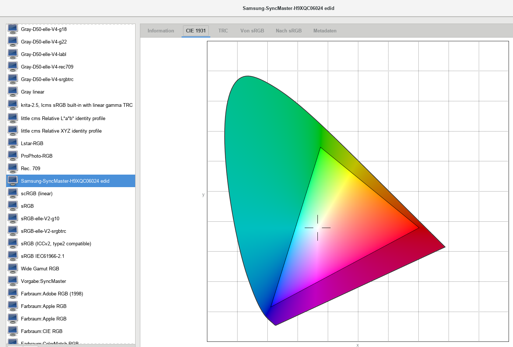The width and height of the screenshot is (513, 347).
Task: Click the monitor icon beside Relative XYZ identity profile
Action: pos(13,131)
